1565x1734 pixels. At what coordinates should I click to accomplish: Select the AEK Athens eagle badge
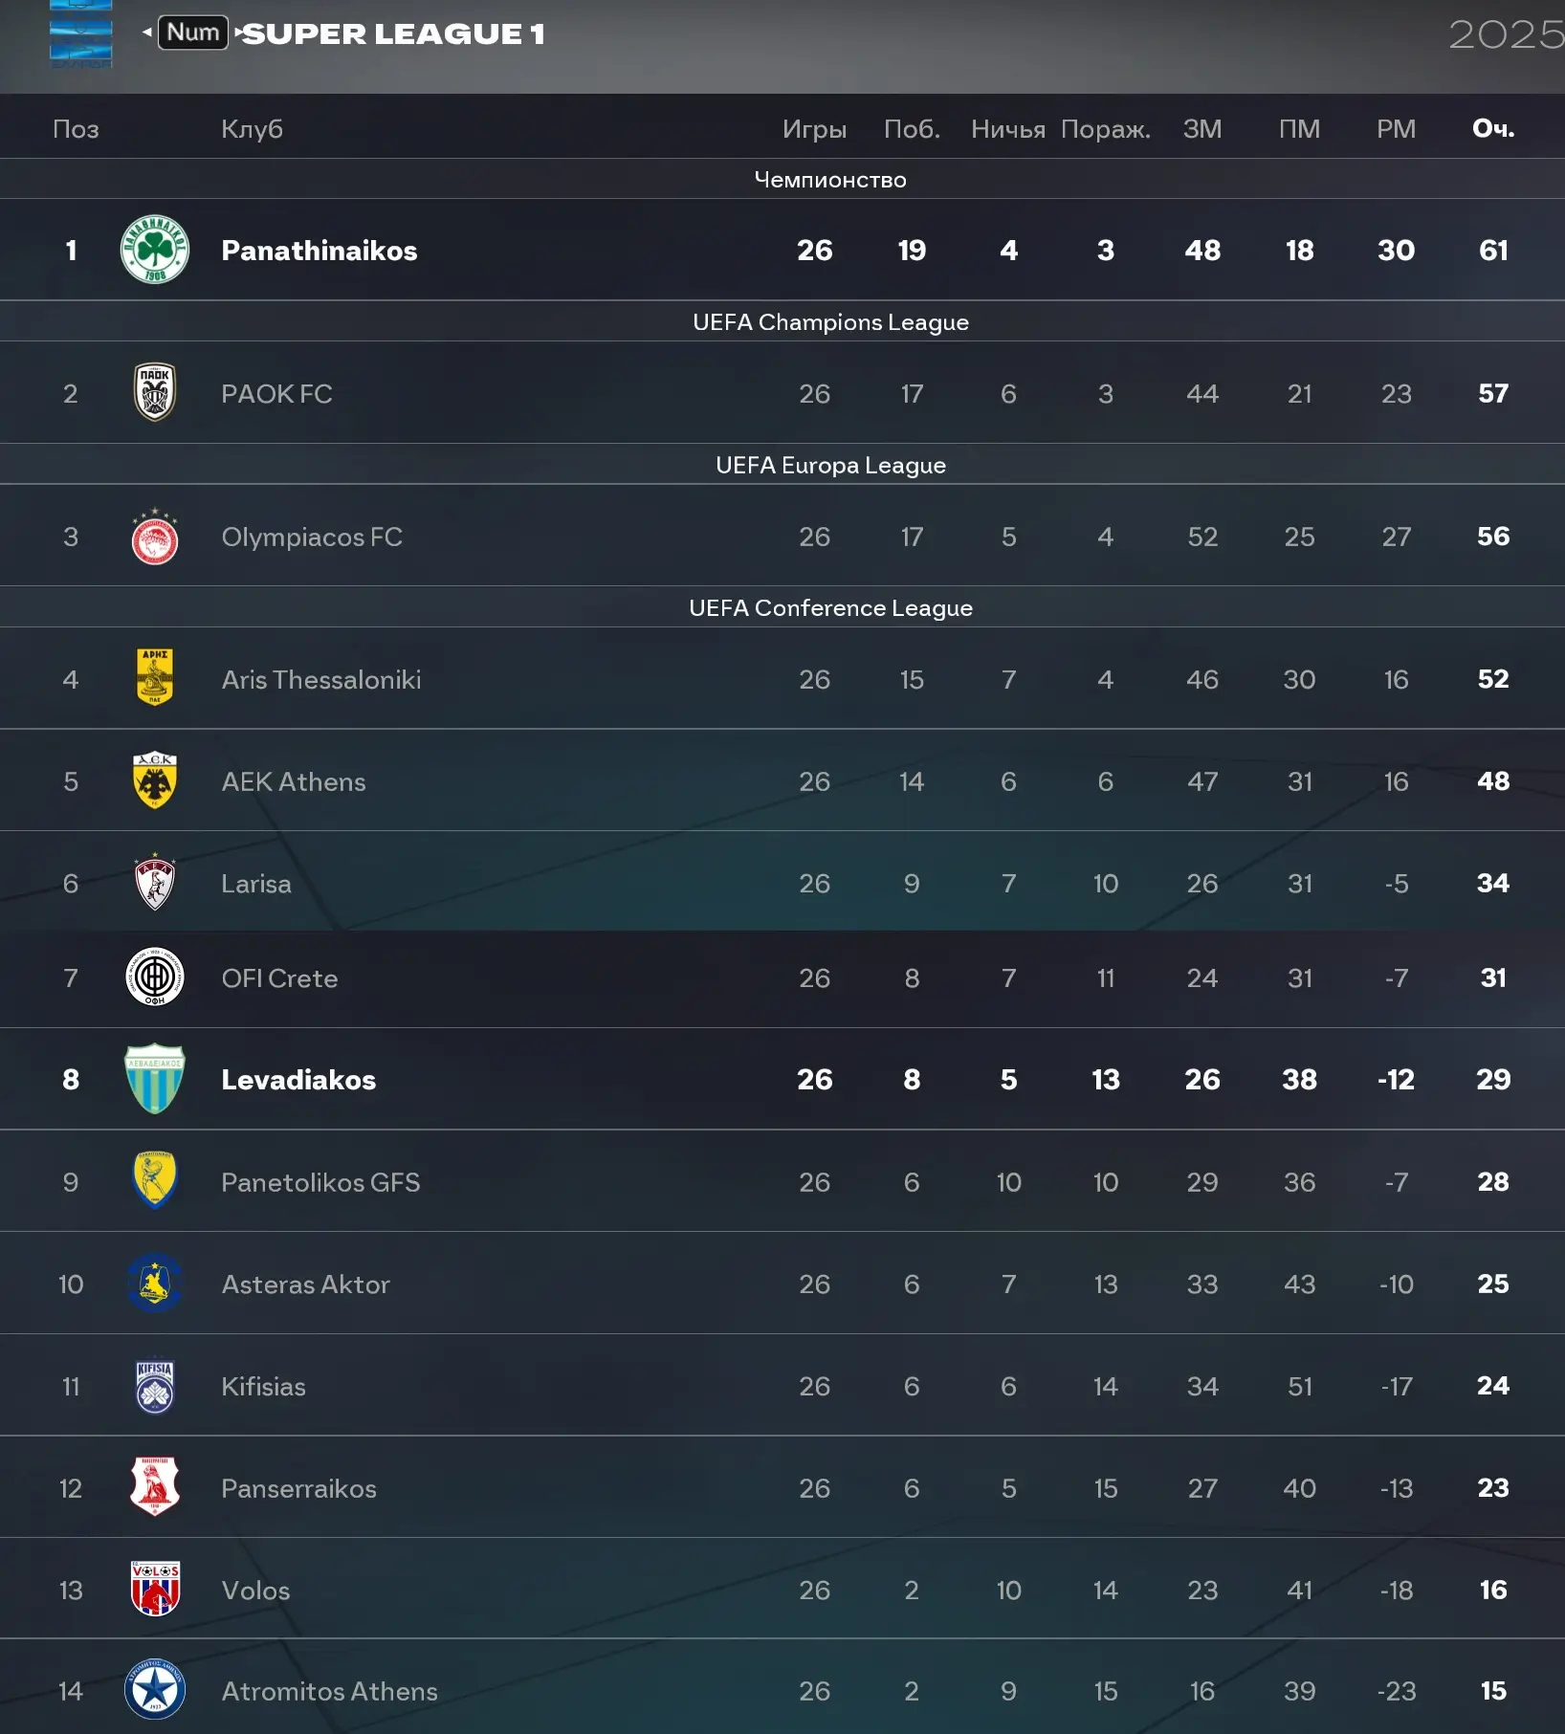(x=155, y=780)
